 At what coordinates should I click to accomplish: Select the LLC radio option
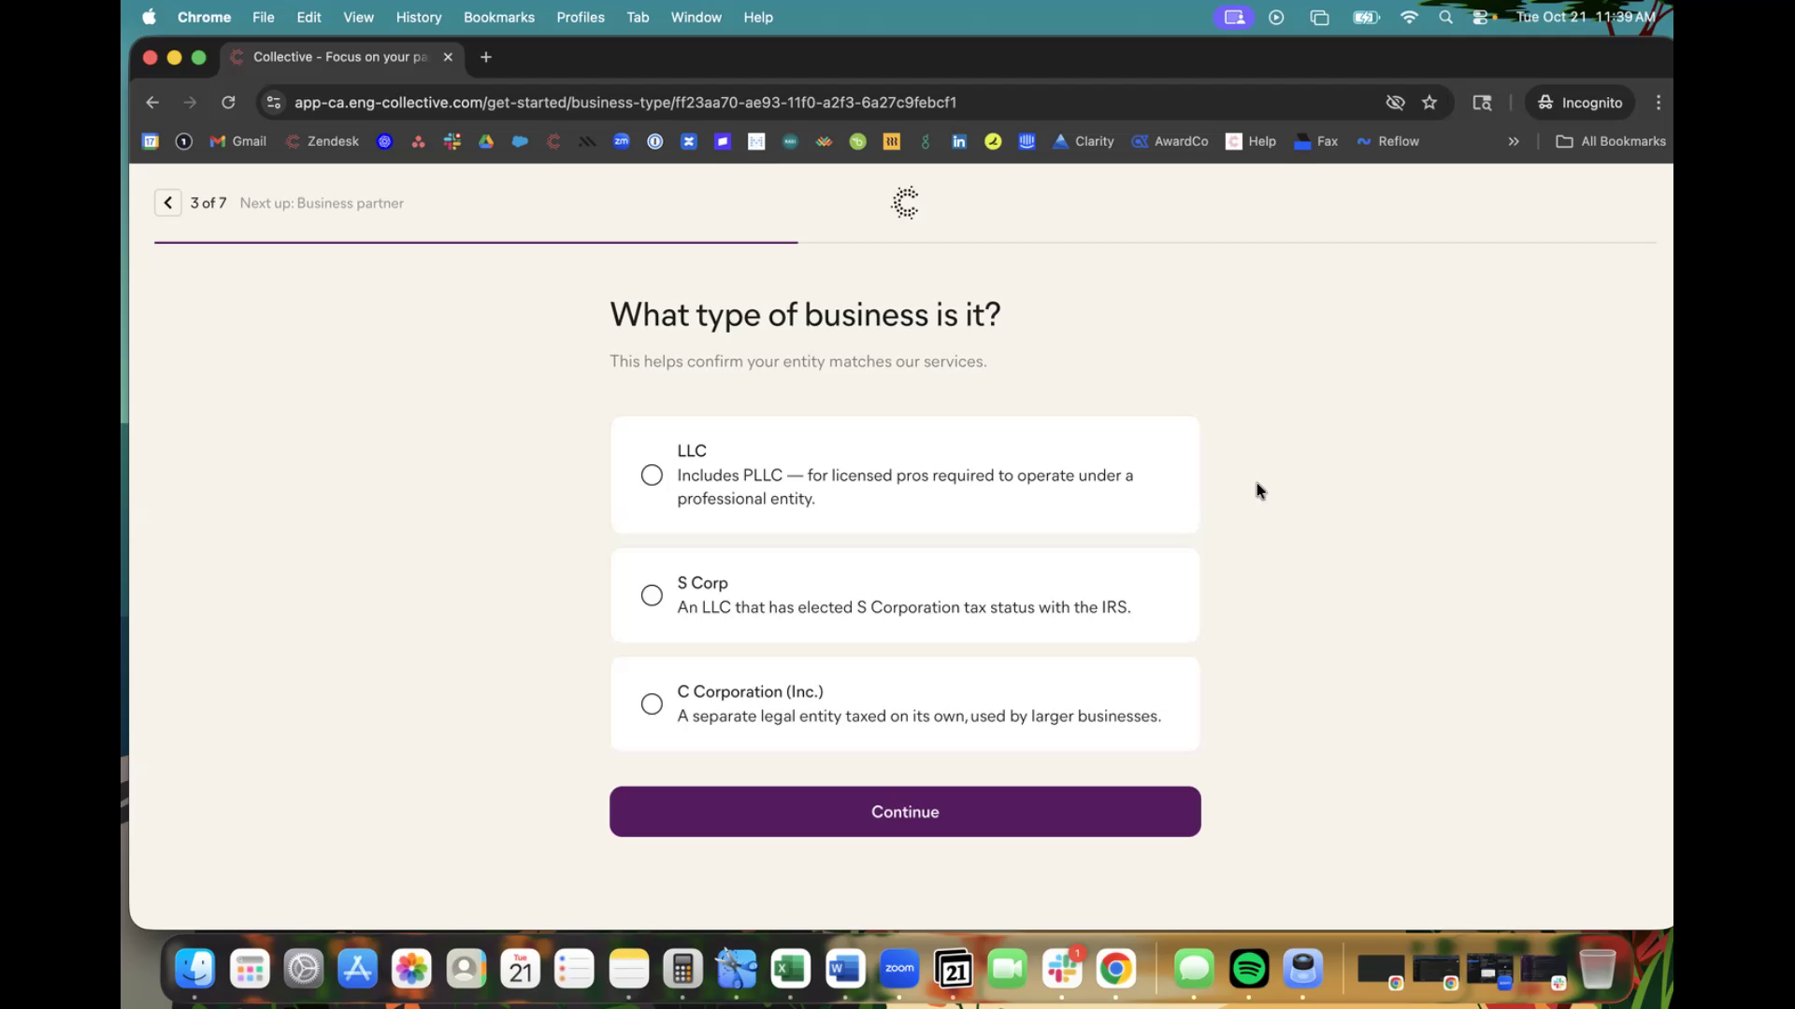point(652,476)
